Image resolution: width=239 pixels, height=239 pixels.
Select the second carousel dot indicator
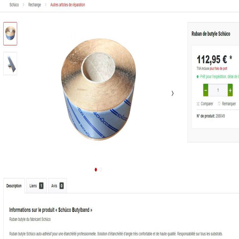[x=101, y=170]
